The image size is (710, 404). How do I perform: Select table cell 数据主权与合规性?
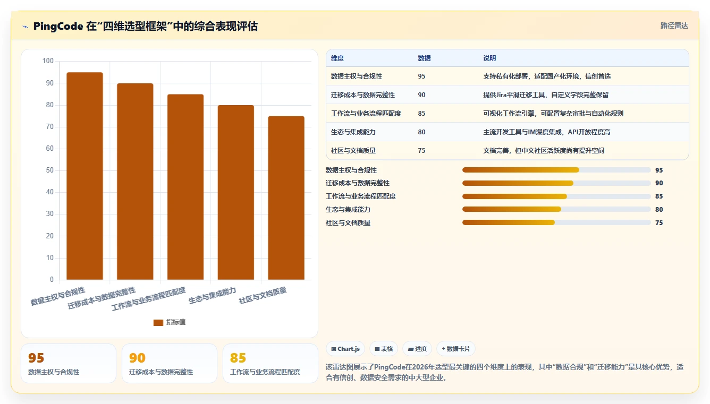click(x=356, y=76)
